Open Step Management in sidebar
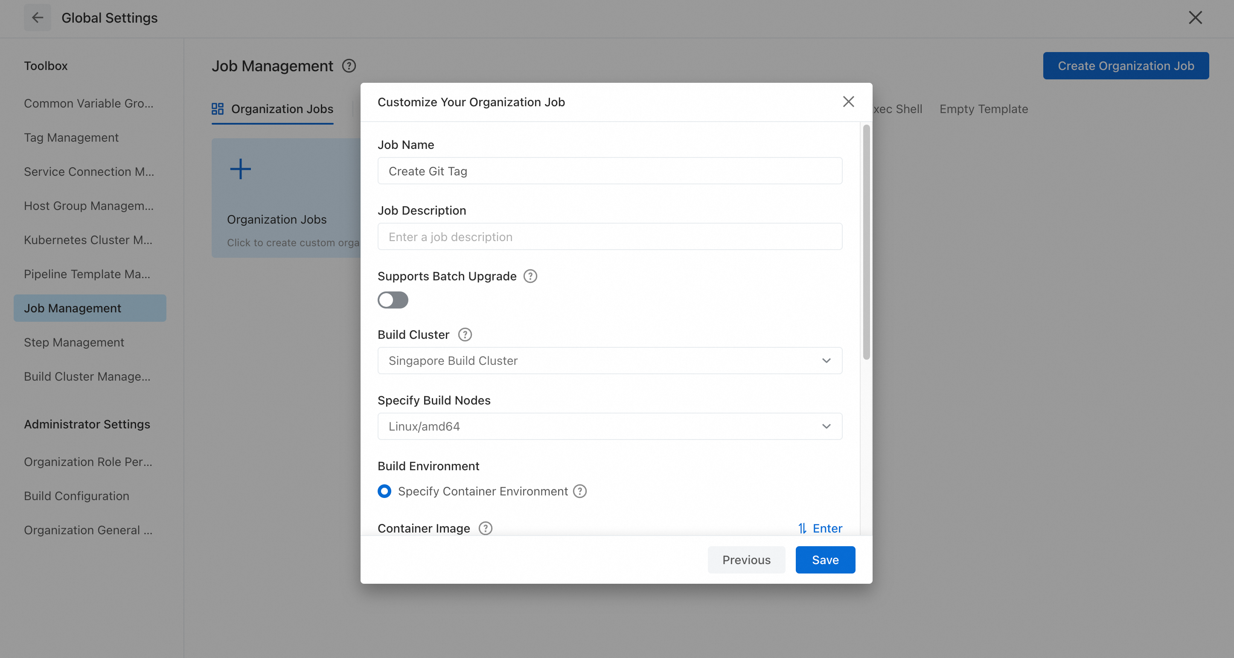1234x658 pixels. tap(74, 342)
